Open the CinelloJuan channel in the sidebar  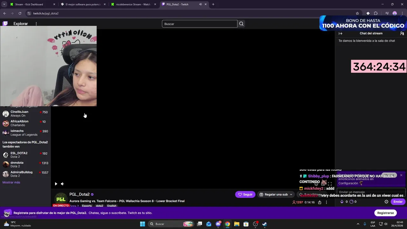pyautogui.click(x=25, y=114)
